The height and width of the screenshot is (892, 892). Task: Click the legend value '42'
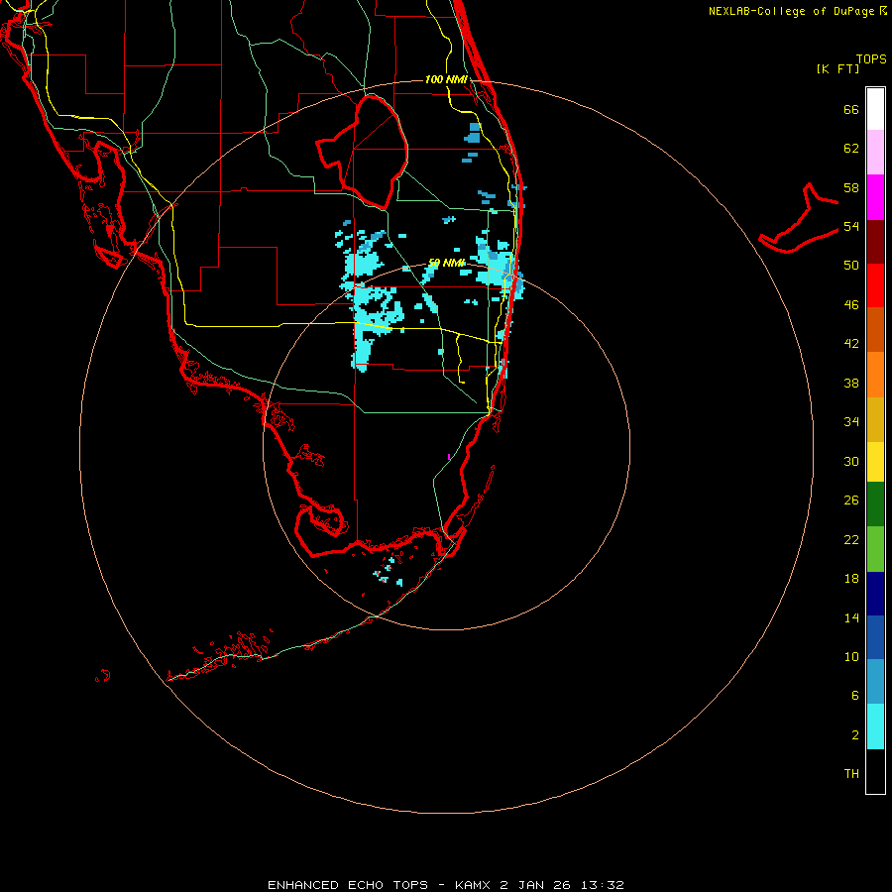point(851,343)
